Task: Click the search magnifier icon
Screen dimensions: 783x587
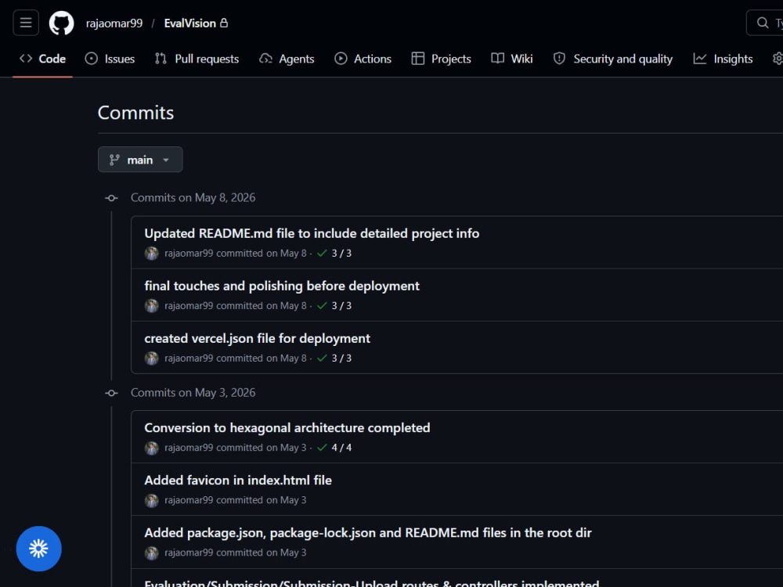Action: pyautogui.click(x=762, y=23)
